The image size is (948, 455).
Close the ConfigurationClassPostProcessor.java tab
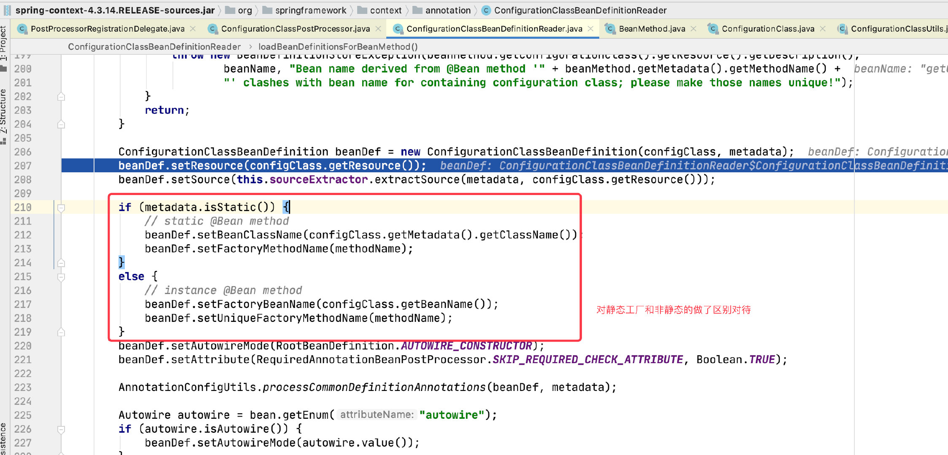pyautogui.click(x=378, y=29)
